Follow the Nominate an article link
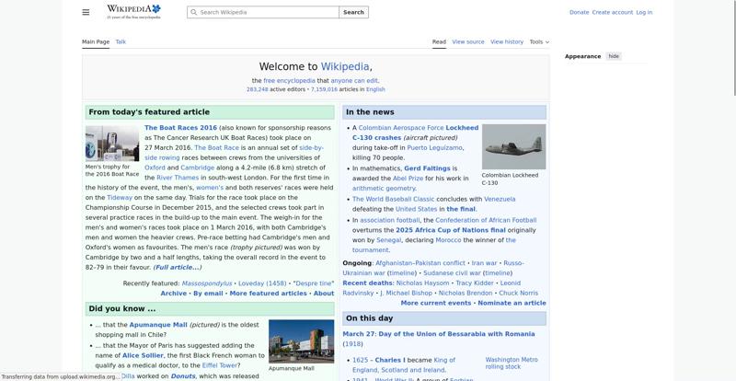 pyautogui.click(x=512, y=303)
